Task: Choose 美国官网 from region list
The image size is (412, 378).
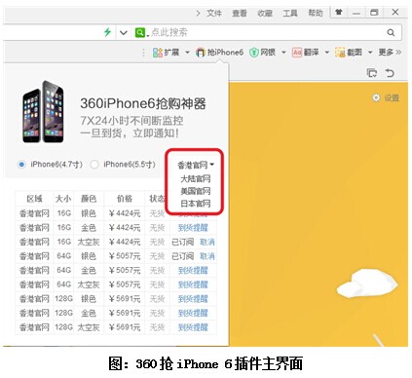Action: pos(196,191)
